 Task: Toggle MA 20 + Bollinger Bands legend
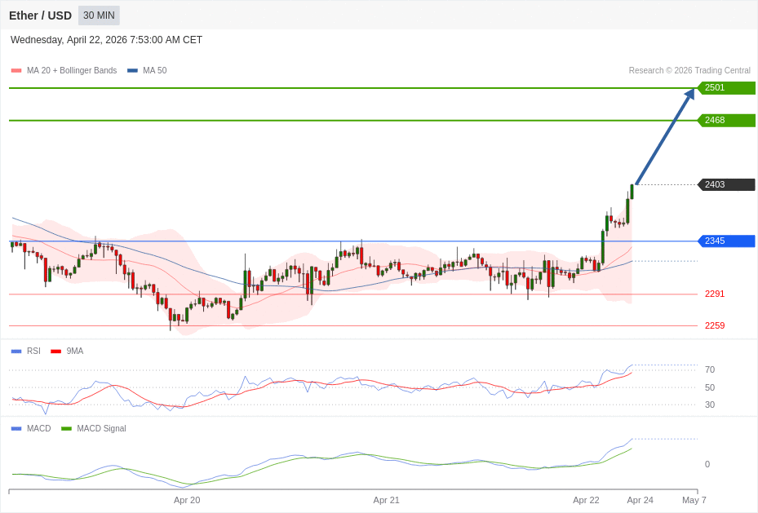pyautogui.click(x=71, y=71)
